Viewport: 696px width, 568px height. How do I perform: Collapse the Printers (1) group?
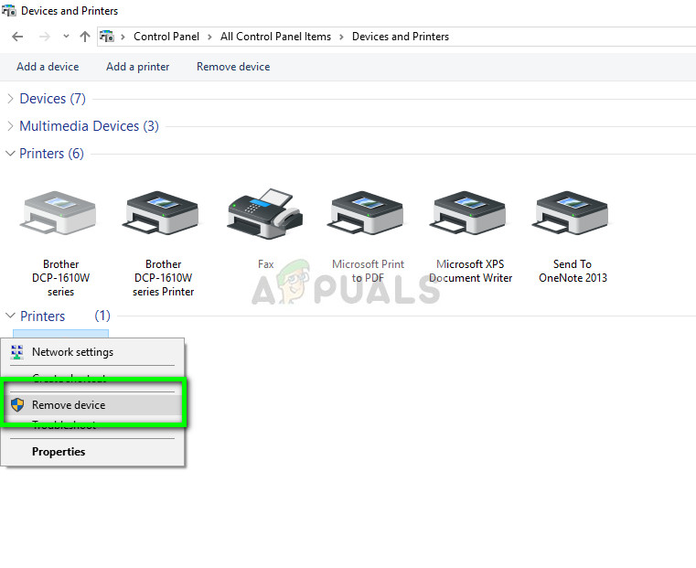coord(10,316)
